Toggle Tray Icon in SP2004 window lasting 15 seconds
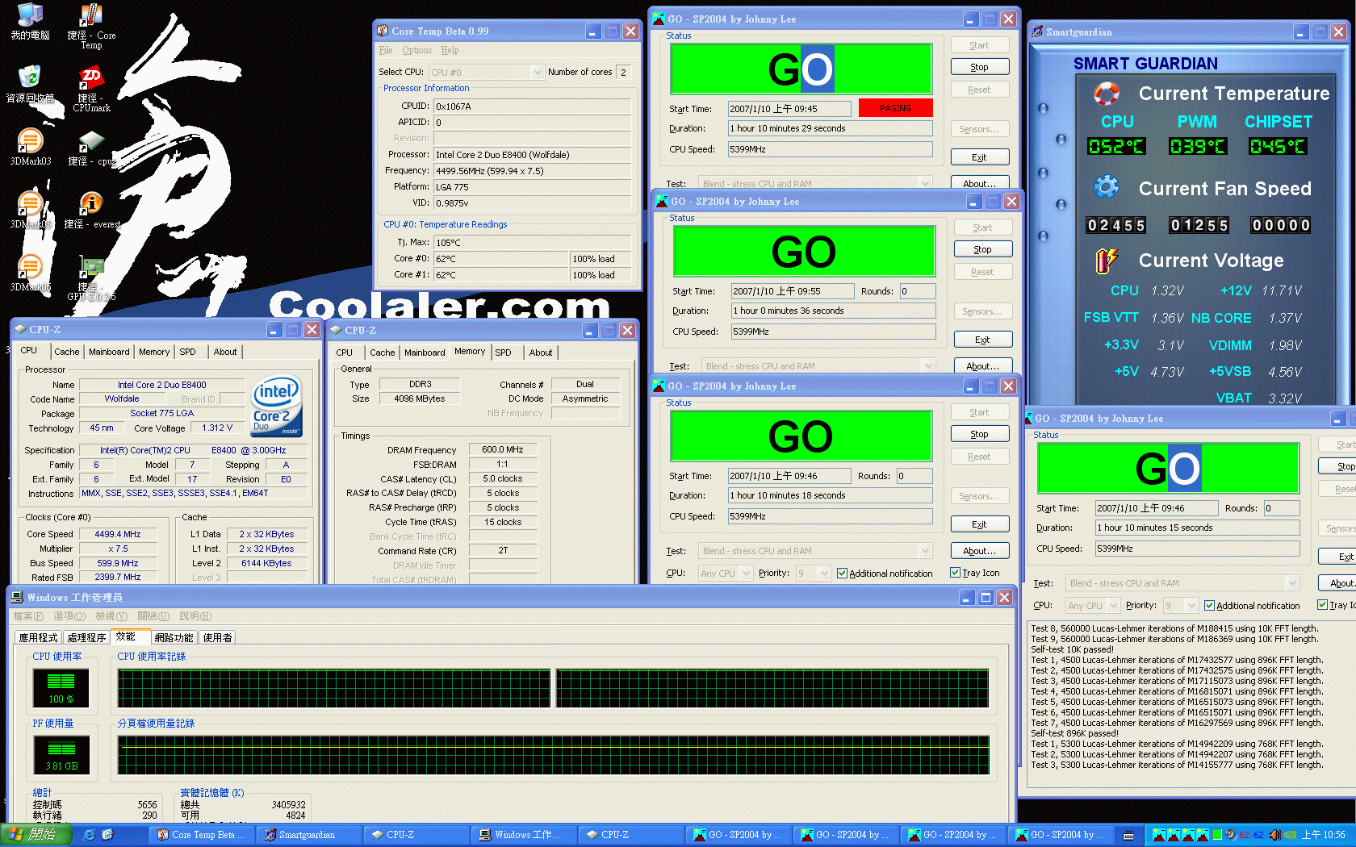 1322,604
